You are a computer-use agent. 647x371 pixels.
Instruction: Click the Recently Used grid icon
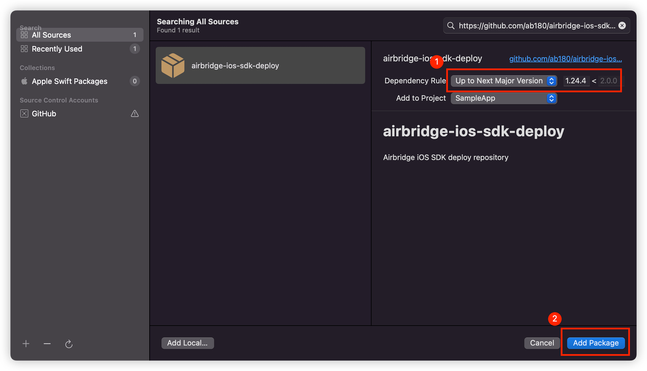click(x=24, y=49)
